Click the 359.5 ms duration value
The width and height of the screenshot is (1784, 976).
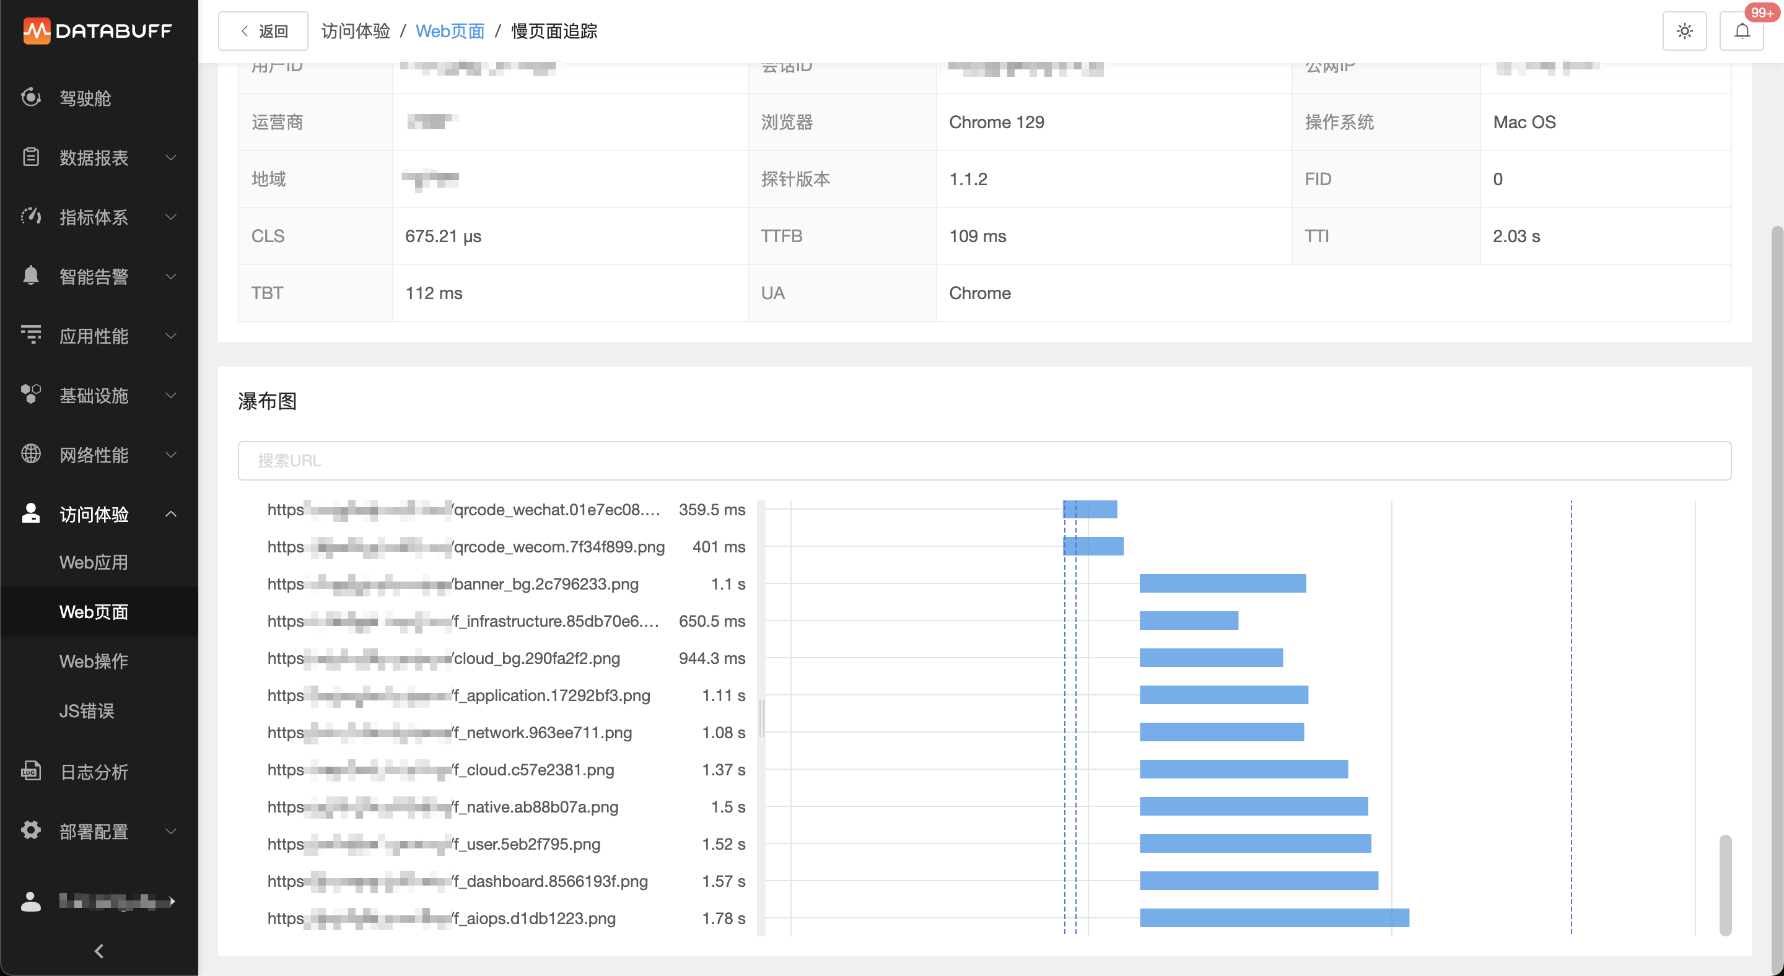(x=712, y=510)
